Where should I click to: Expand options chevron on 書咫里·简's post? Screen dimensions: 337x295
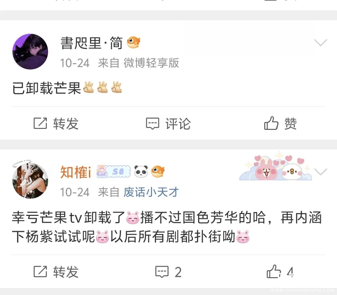coord(321,43)
